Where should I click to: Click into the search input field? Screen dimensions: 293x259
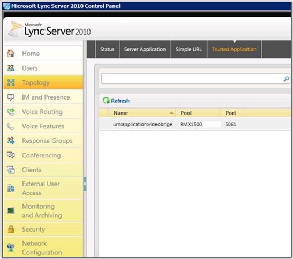192,79
